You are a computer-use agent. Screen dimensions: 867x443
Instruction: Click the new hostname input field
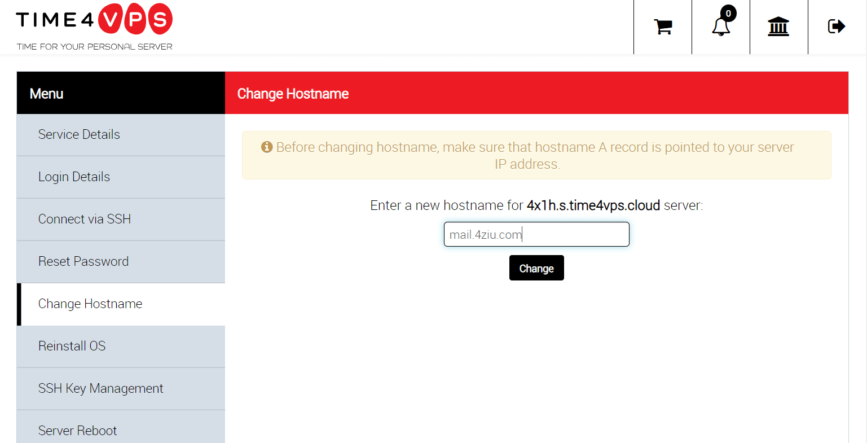click(536, 234)
